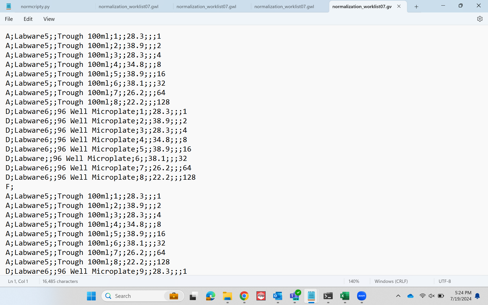This screenshot has height=305, width=488.
Task: Open the Terminal from taskbar
Action: pos(328,296)
